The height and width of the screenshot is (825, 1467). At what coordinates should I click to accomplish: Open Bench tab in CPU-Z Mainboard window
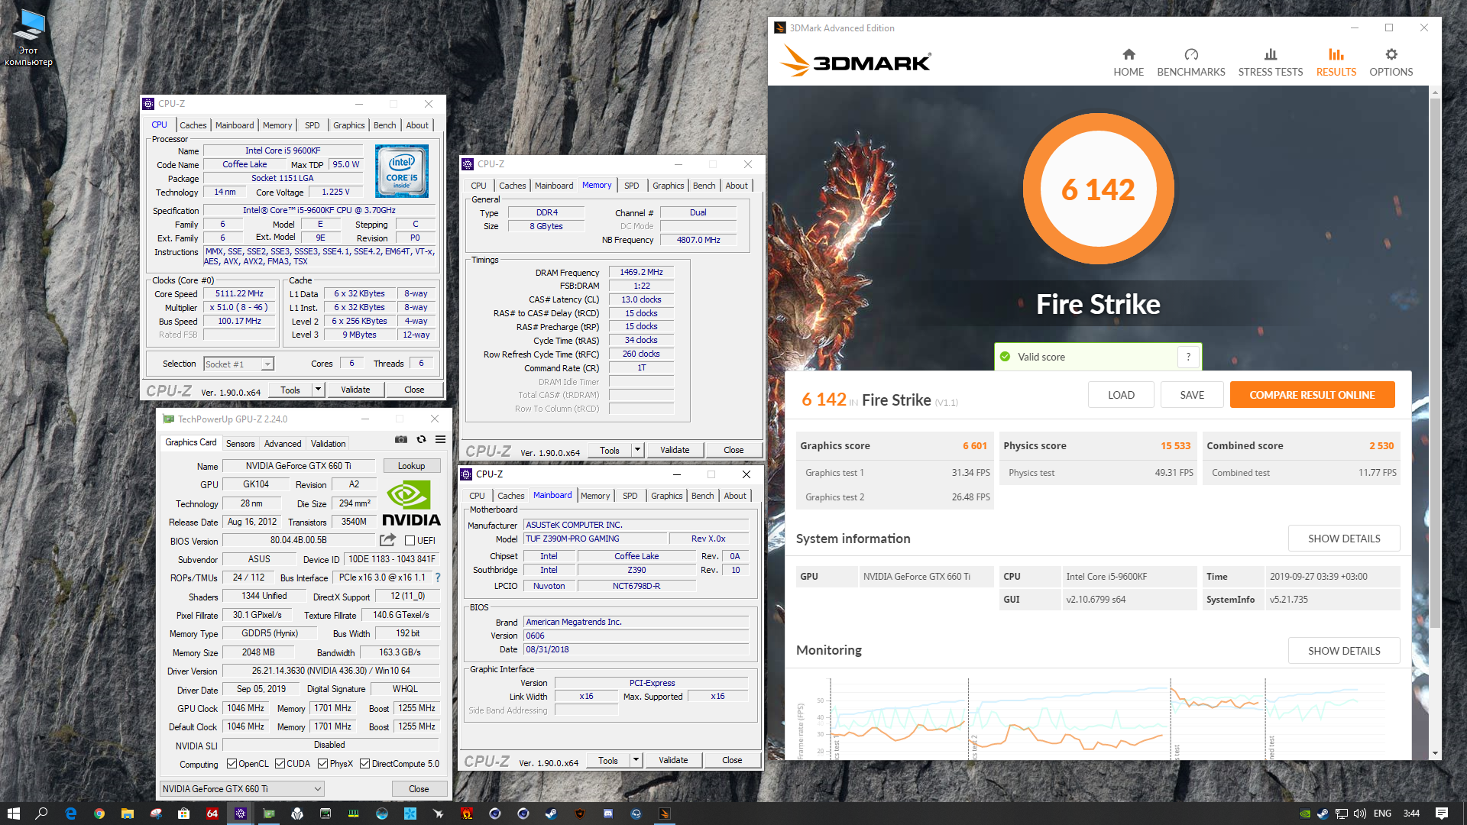click(702, 496)
